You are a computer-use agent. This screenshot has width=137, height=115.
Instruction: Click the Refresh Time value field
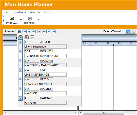(x=128, y=32)
